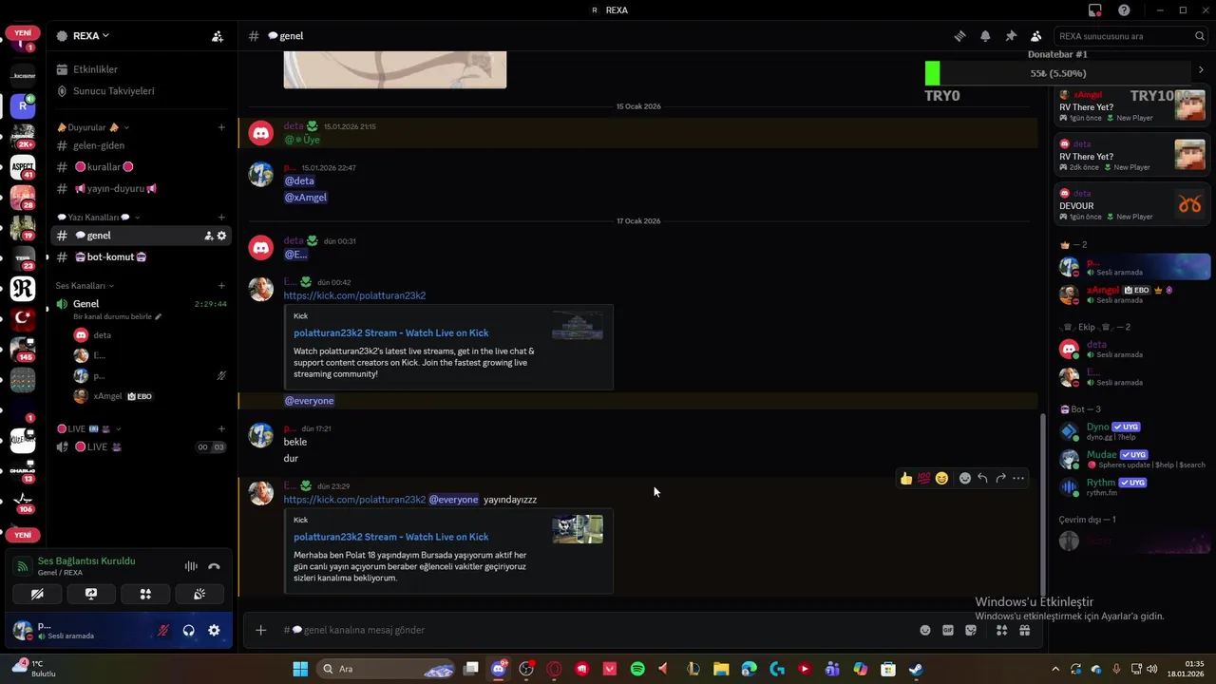The height and width of the screenshot is (684, 1216).
Task: Select the yayın-duyuru channel
Action: click(142, 188)
